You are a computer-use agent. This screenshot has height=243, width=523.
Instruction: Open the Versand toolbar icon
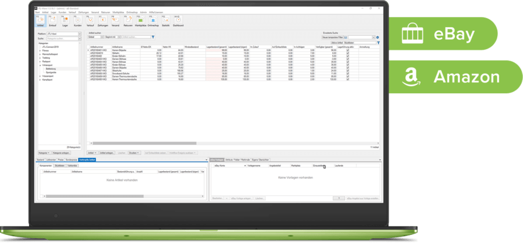coord(115,21)
